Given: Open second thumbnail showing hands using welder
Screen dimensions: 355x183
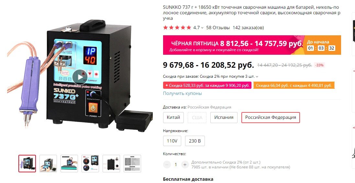Looking at the screenshot, I should point(48,164).
